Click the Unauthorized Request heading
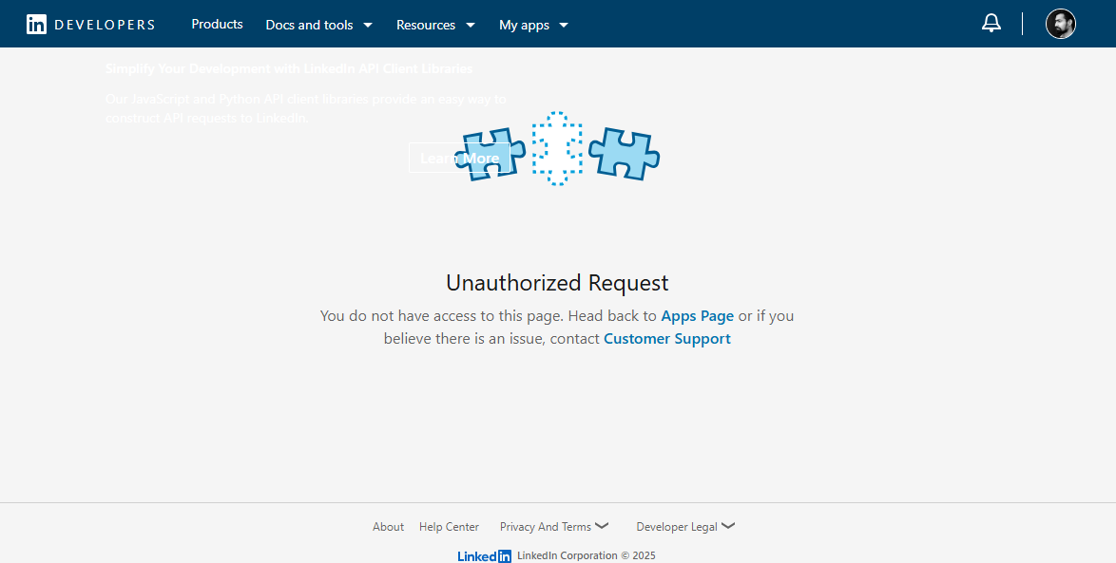1116x563 pixels. [x=557, y=283]
